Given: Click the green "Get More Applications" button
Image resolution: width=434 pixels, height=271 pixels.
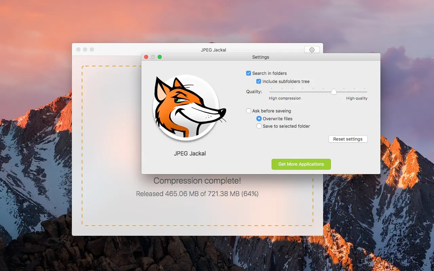Looking at the screenshot, I should pyautogui.click(x=301, y=164).
